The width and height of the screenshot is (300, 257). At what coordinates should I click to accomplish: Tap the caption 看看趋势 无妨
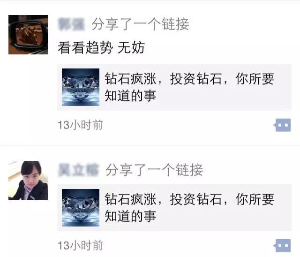pos(101,48)
